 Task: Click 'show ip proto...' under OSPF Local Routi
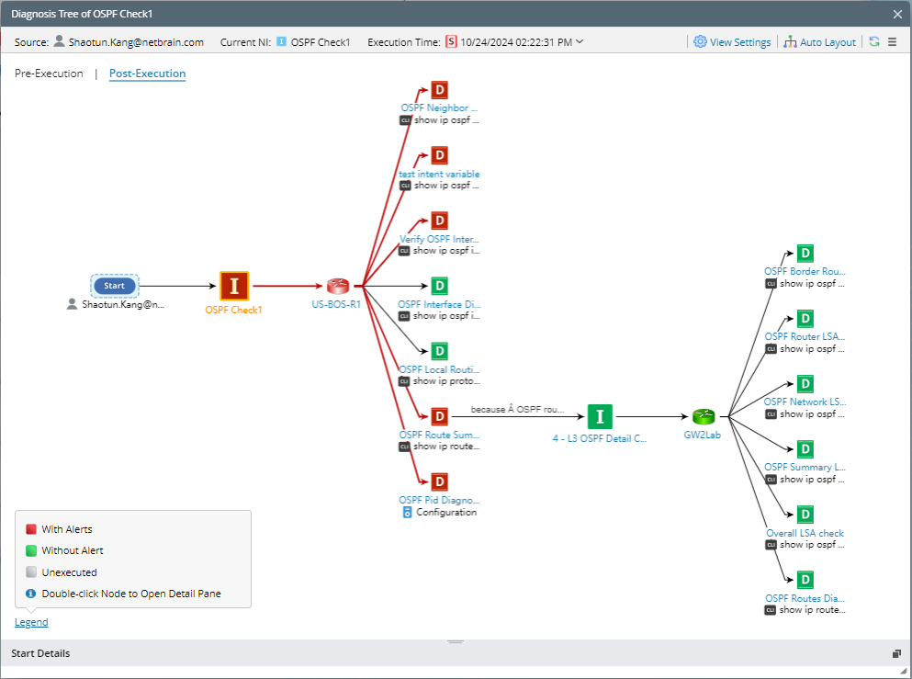(446, 381)
